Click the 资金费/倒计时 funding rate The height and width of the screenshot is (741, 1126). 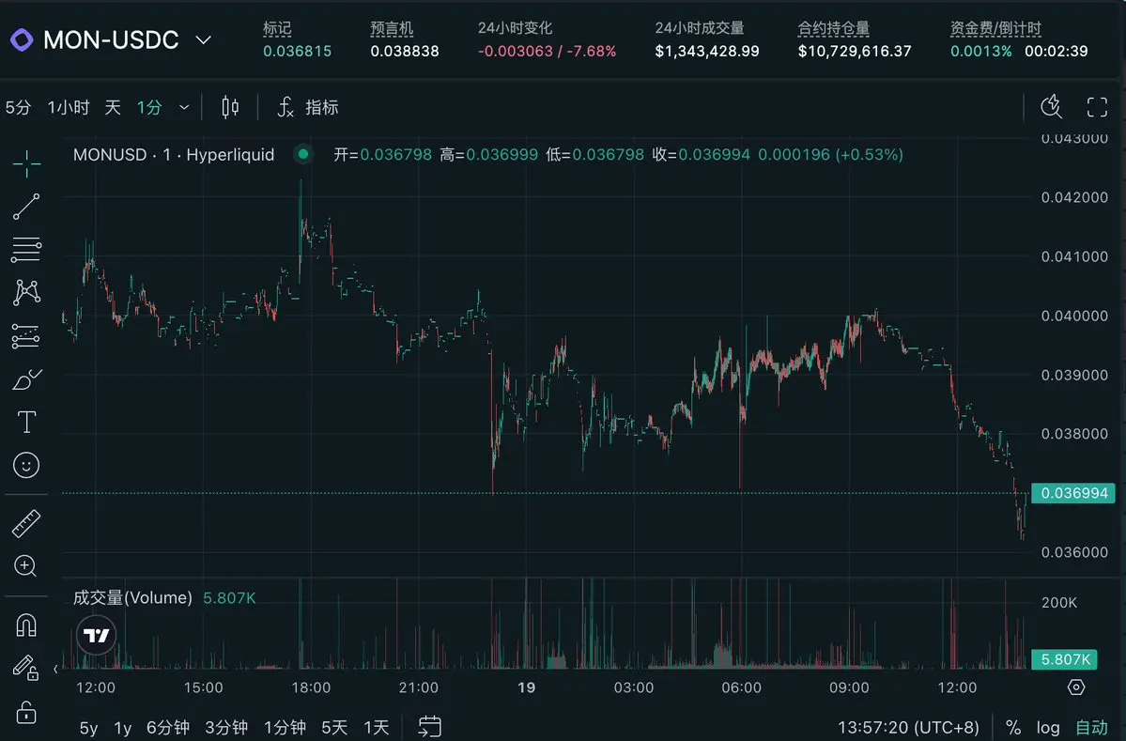981,51
